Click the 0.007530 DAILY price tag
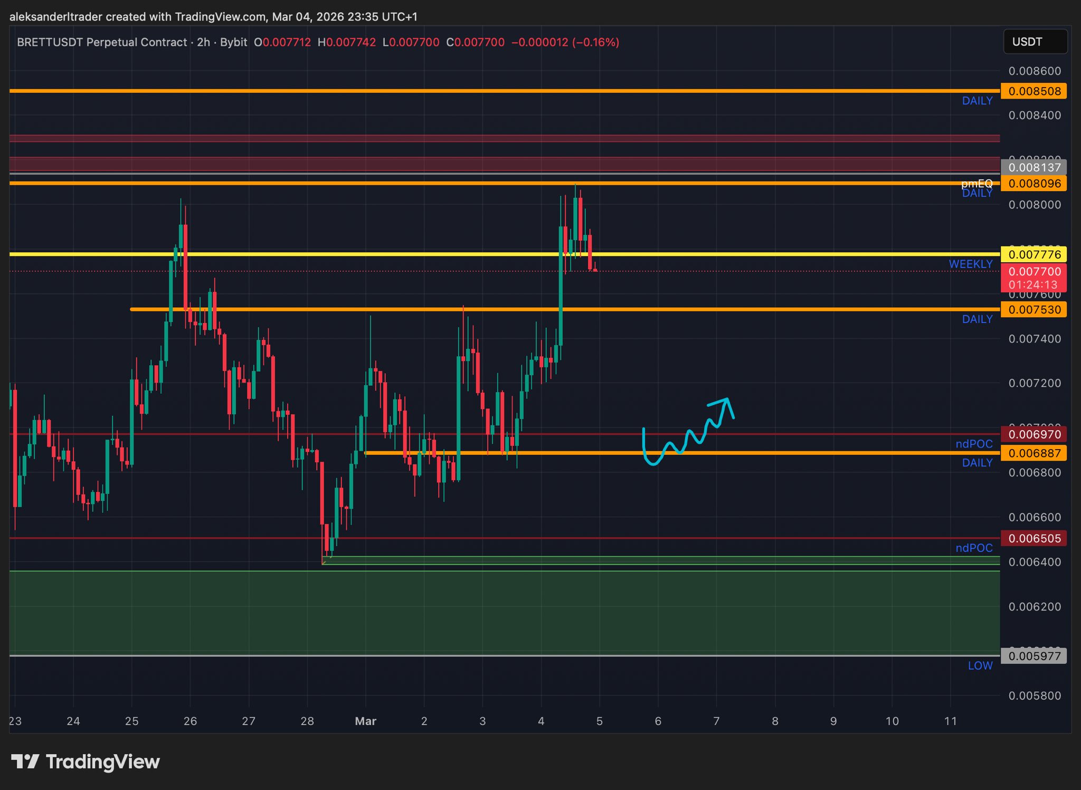 1033,310
